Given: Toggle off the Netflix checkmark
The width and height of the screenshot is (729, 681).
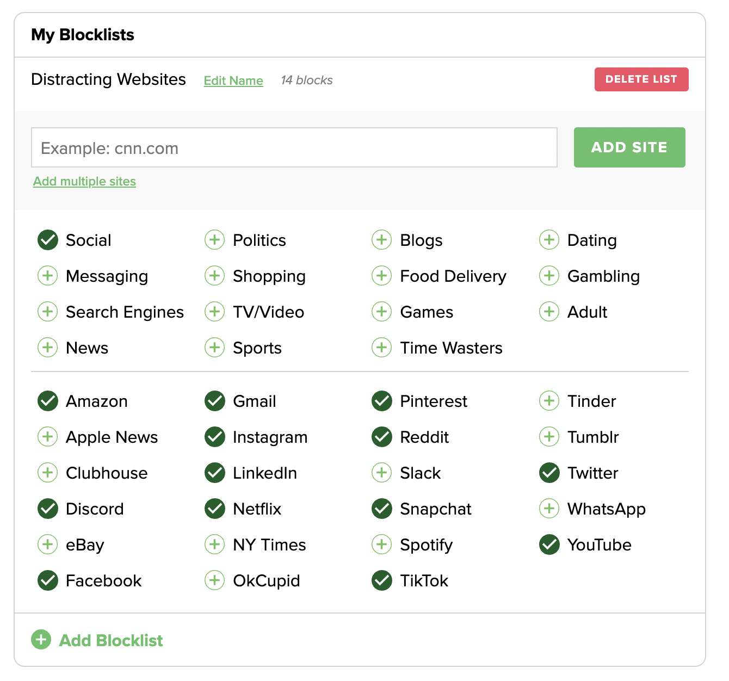Looking at the screenshot, I should tap(214, 509).
